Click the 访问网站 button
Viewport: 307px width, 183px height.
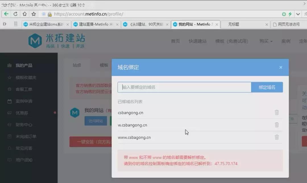coord(96,121)
